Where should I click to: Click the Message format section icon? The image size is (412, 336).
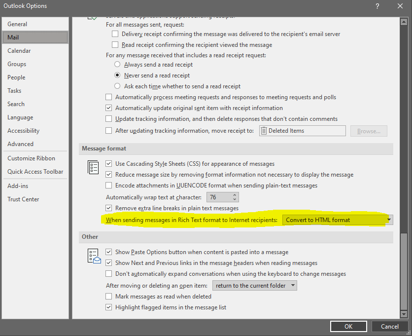tap(93, 167)
